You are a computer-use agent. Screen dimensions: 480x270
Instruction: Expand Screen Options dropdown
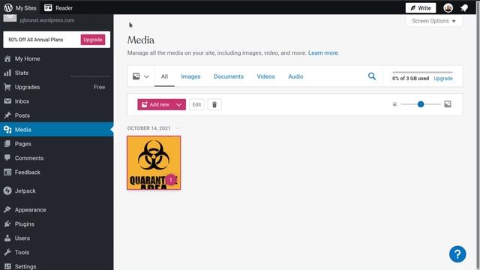pos(433,21)
